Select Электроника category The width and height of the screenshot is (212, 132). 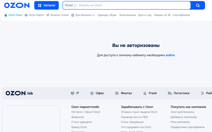tap(127, 15)
